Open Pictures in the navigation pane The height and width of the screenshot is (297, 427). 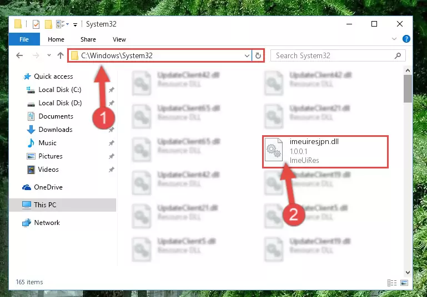click(x=51, y=156)
